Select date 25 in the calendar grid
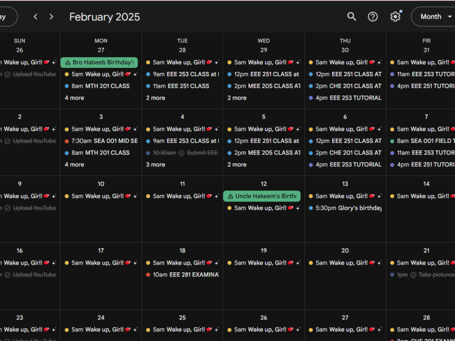Viewport: 455px width, 341px height. [x=182, y=317]
